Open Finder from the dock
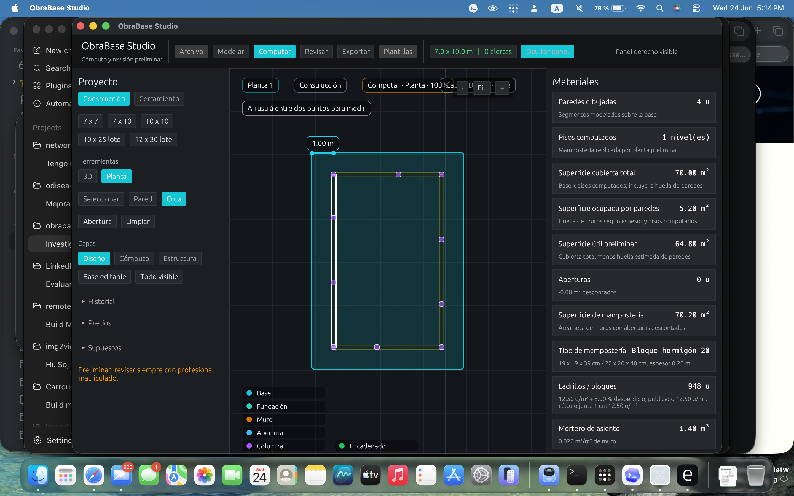The image size is (794, 496). (x=38, y=475)
